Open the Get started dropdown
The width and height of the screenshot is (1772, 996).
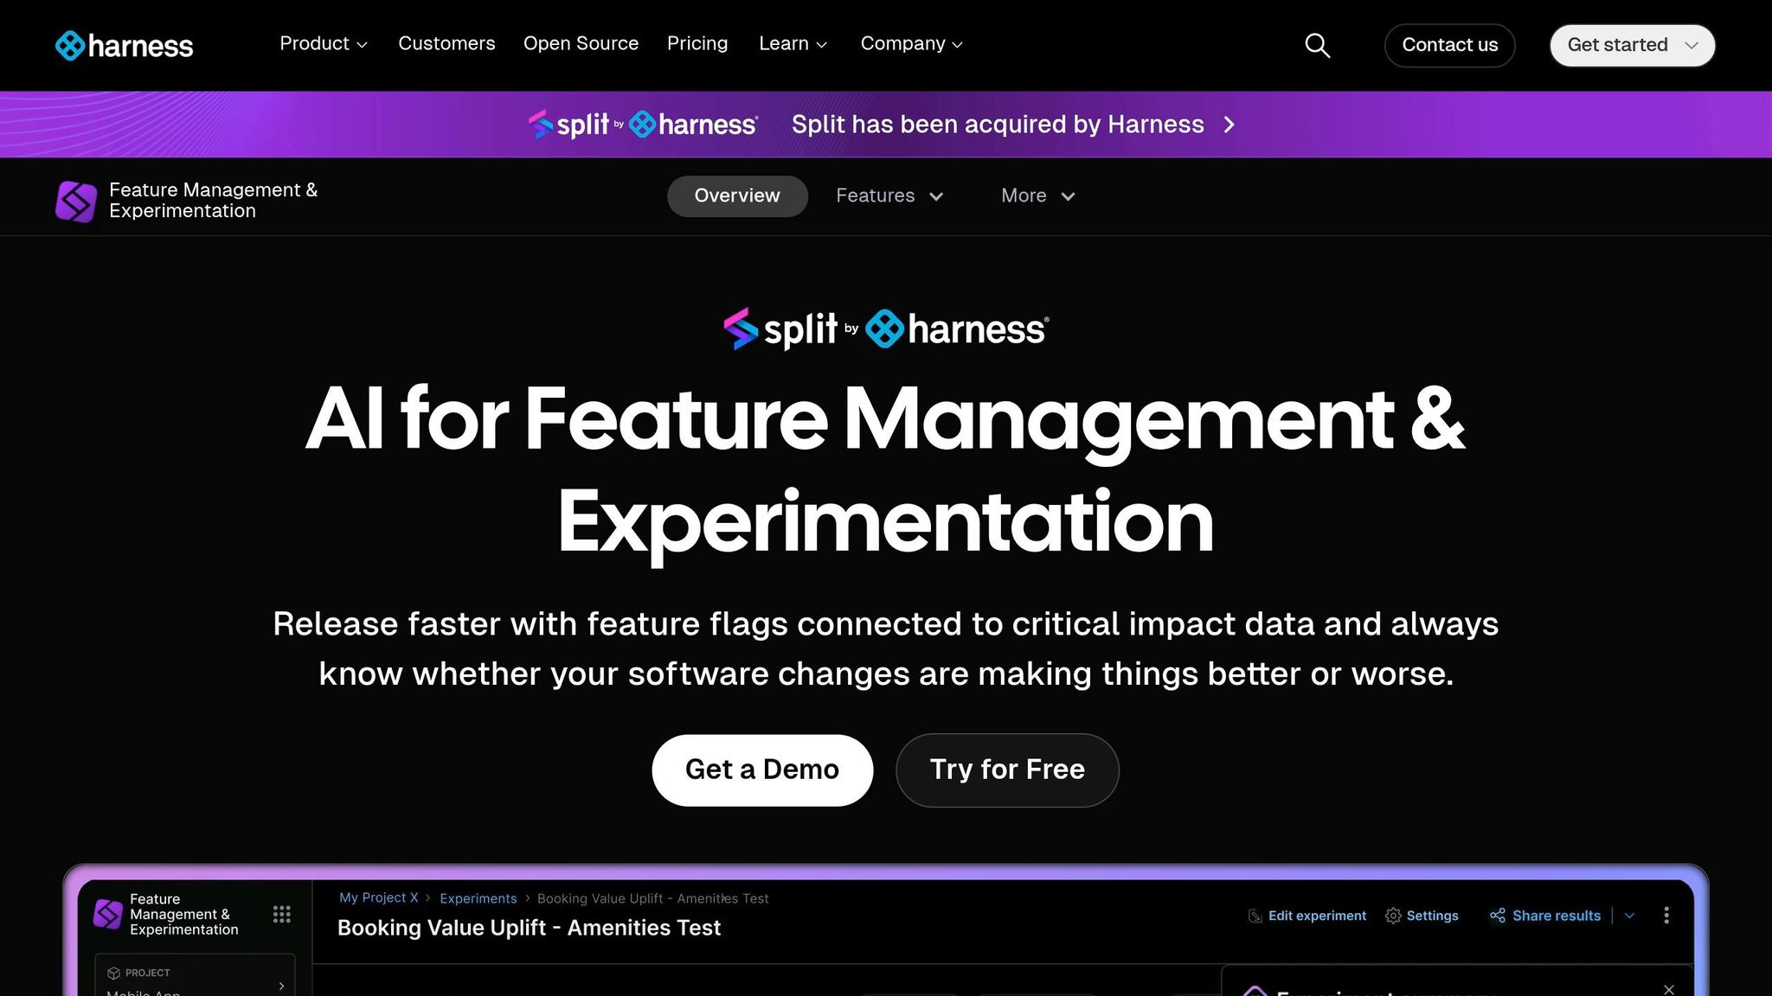(1632, 45)
